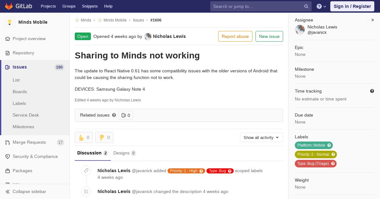The width and height of the screenshot is (380, 199).
Task: Collapse sidebar using the double-chevron icon
Action: click(x=8, y=191)
